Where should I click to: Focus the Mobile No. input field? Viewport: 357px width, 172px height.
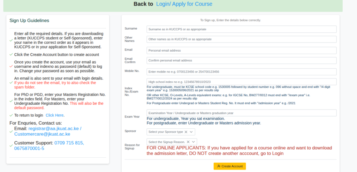[x=241, y=72]
